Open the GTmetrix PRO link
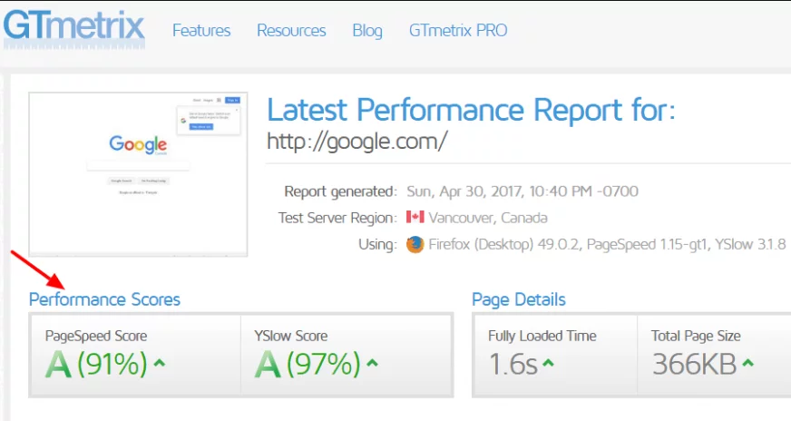 458,30
